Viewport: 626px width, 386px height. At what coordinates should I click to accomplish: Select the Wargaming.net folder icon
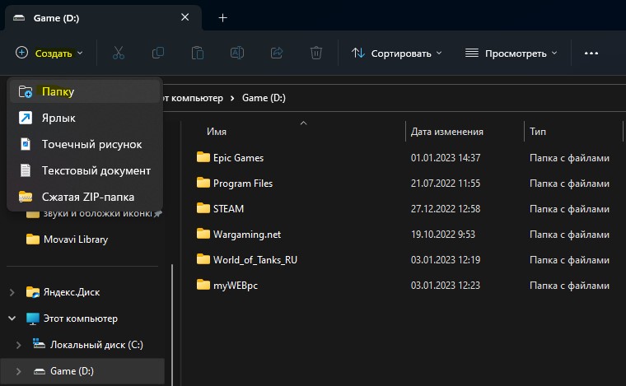pos(203,234)
